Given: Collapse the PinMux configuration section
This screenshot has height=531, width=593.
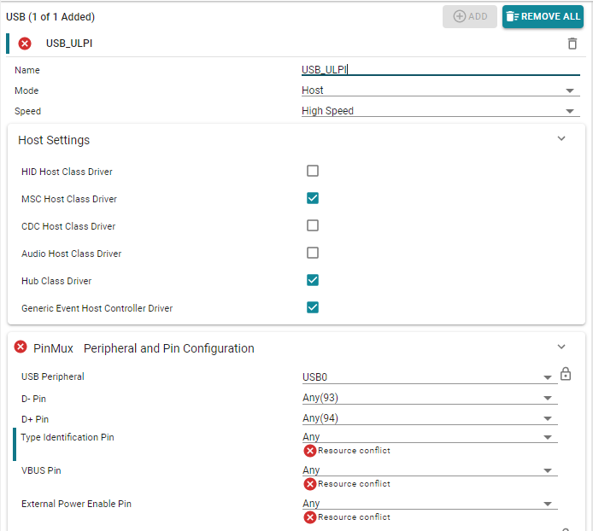Looking at the screenshot, I should (x=561, y=347).
